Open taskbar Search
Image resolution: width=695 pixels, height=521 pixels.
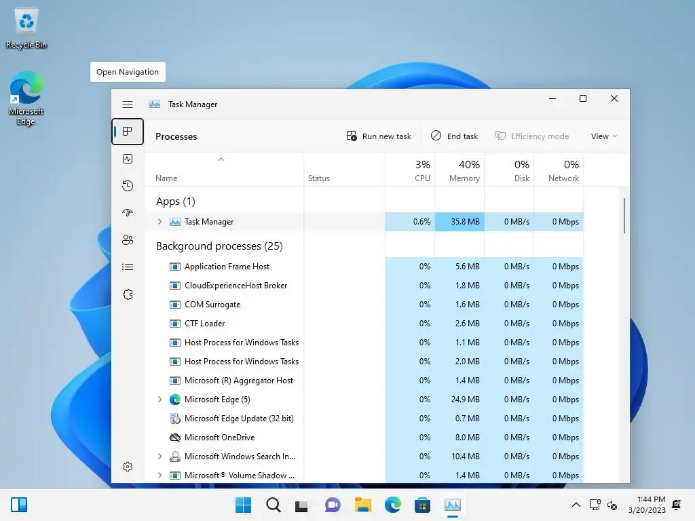pos(274,505)
